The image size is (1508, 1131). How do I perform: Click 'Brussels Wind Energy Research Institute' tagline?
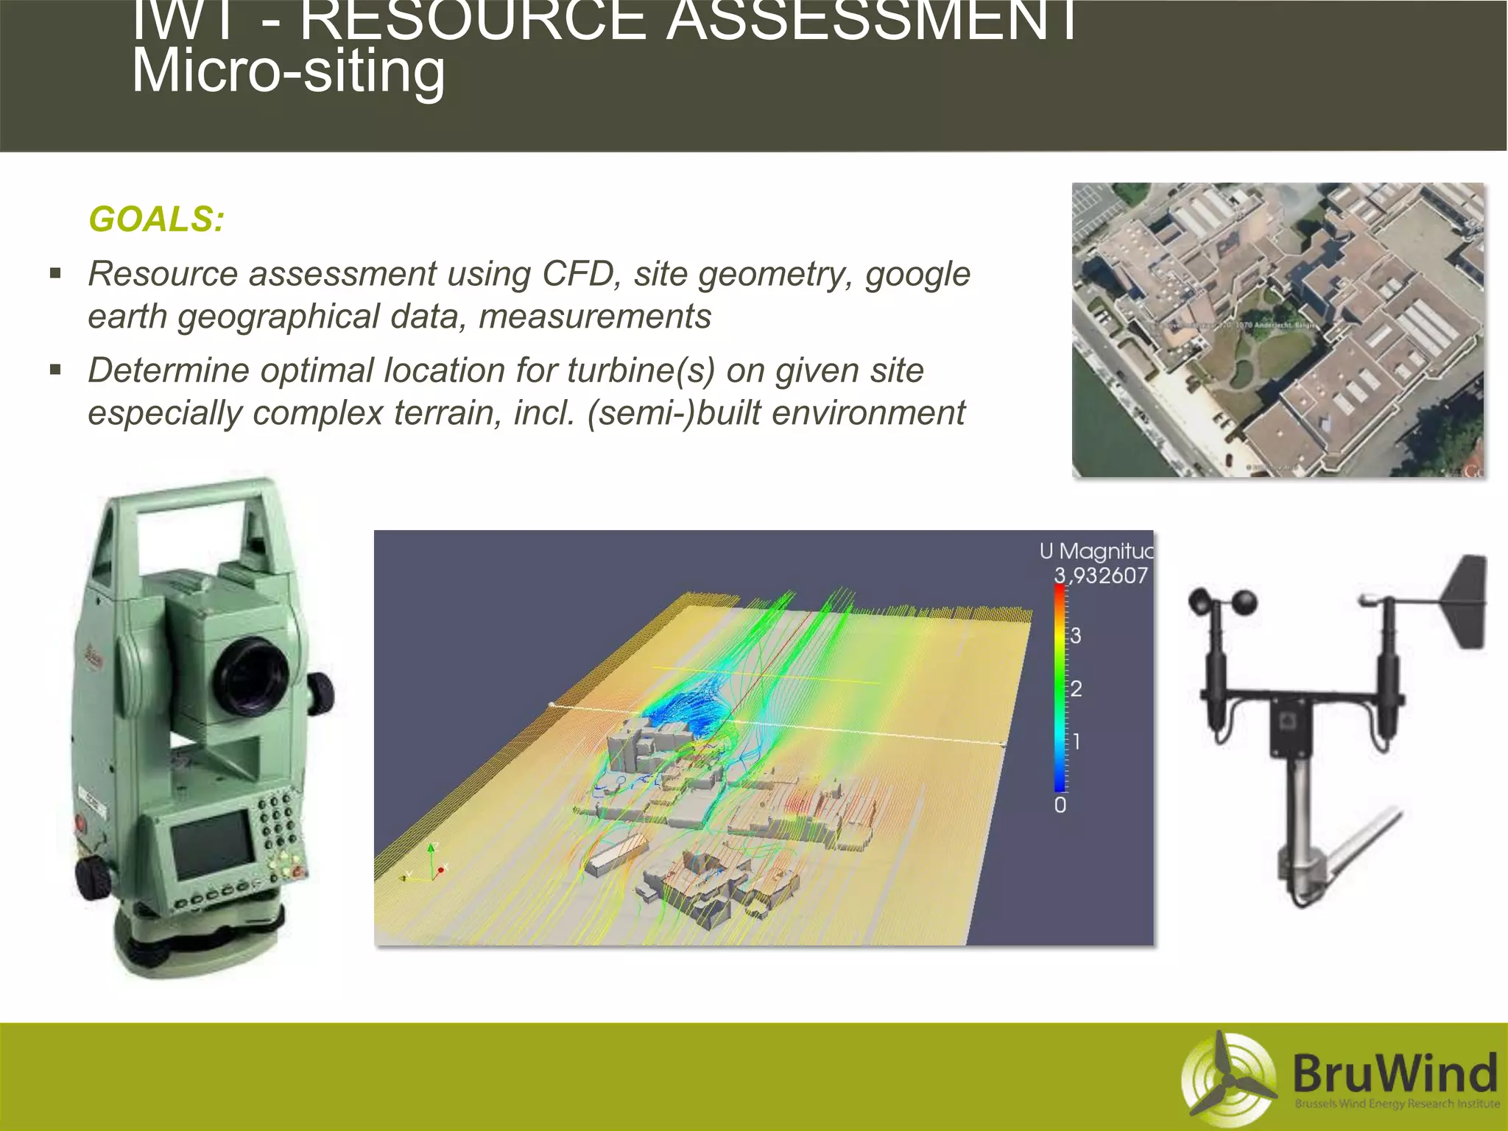1397,1104
